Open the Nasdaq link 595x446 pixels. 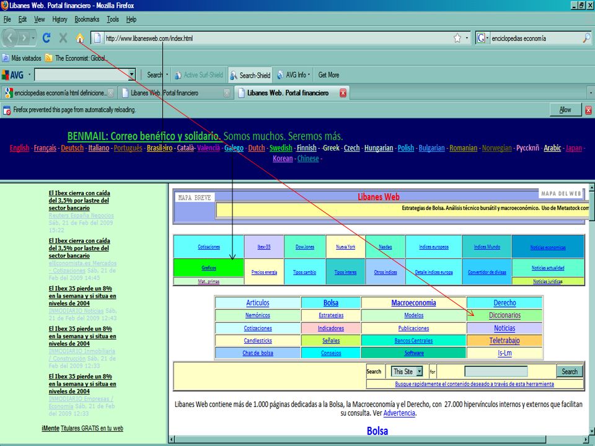(385, 247)
